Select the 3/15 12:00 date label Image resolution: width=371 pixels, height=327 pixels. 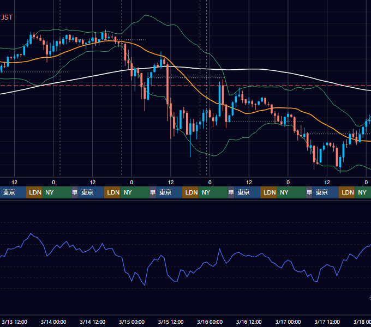[171, 322]
